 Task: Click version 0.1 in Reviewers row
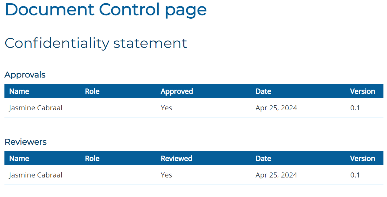coord(355,175)
